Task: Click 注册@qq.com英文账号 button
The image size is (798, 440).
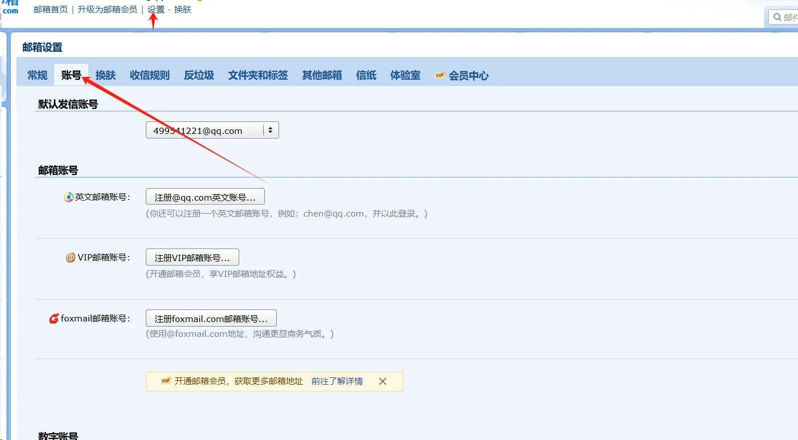Action: (205, 197)
